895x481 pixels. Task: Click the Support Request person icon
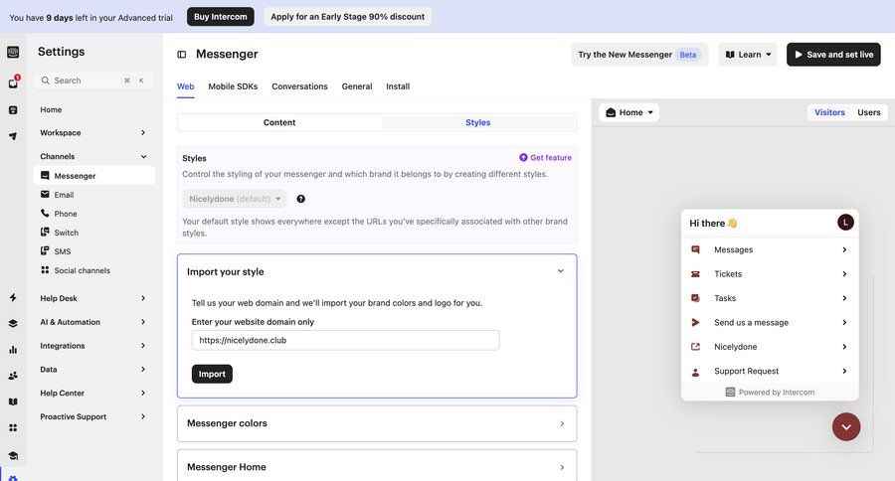pos(695,372)
